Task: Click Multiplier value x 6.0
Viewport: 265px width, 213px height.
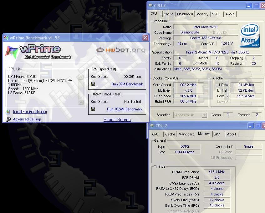Action: click(188, 90)
